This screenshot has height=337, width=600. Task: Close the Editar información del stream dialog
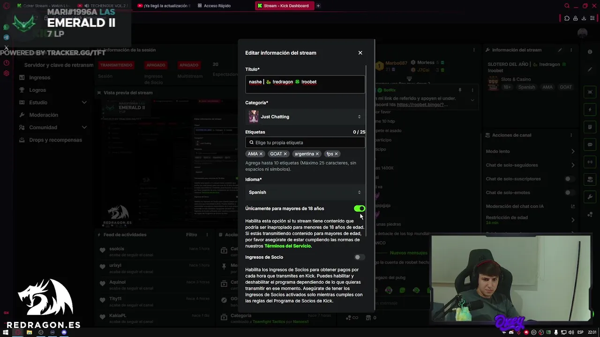tap(360, 53)
